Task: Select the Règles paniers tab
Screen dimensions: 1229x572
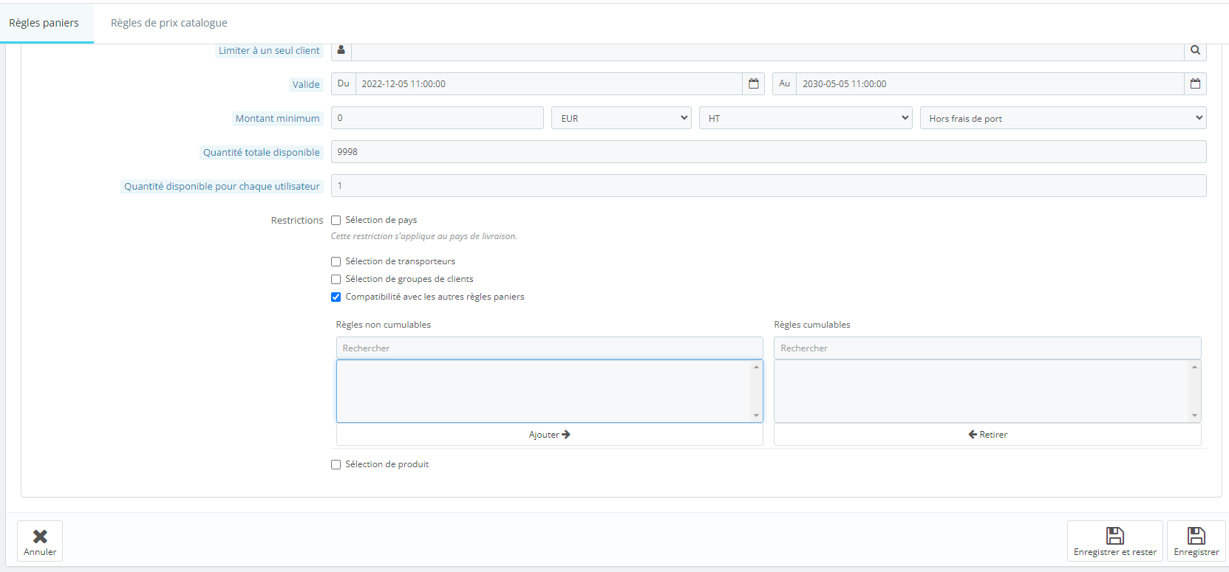Action: [44, 23]
